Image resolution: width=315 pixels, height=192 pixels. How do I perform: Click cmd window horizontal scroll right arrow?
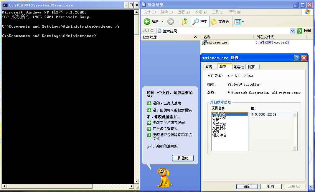tap(132, 186)
